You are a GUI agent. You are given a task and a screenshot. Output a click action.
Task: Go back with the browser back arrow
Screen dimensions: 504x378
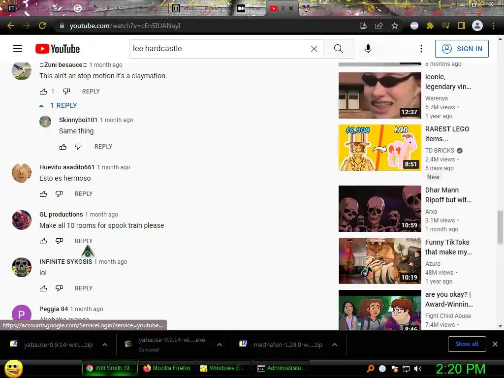(x=11, y=26)
